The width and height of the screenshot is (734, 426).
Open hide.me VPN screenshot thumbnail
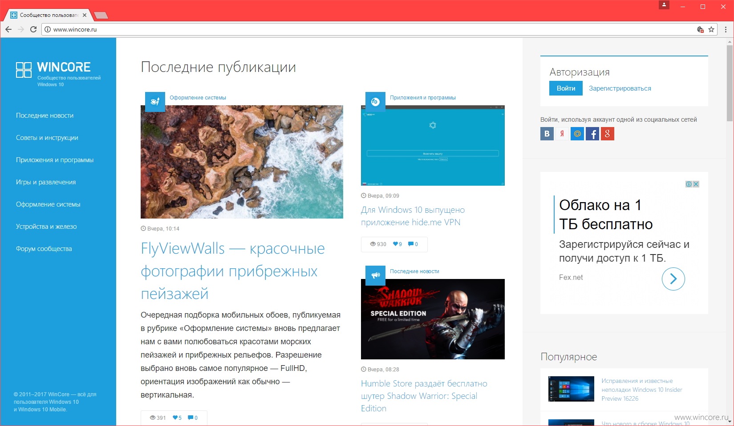[433, 145]
